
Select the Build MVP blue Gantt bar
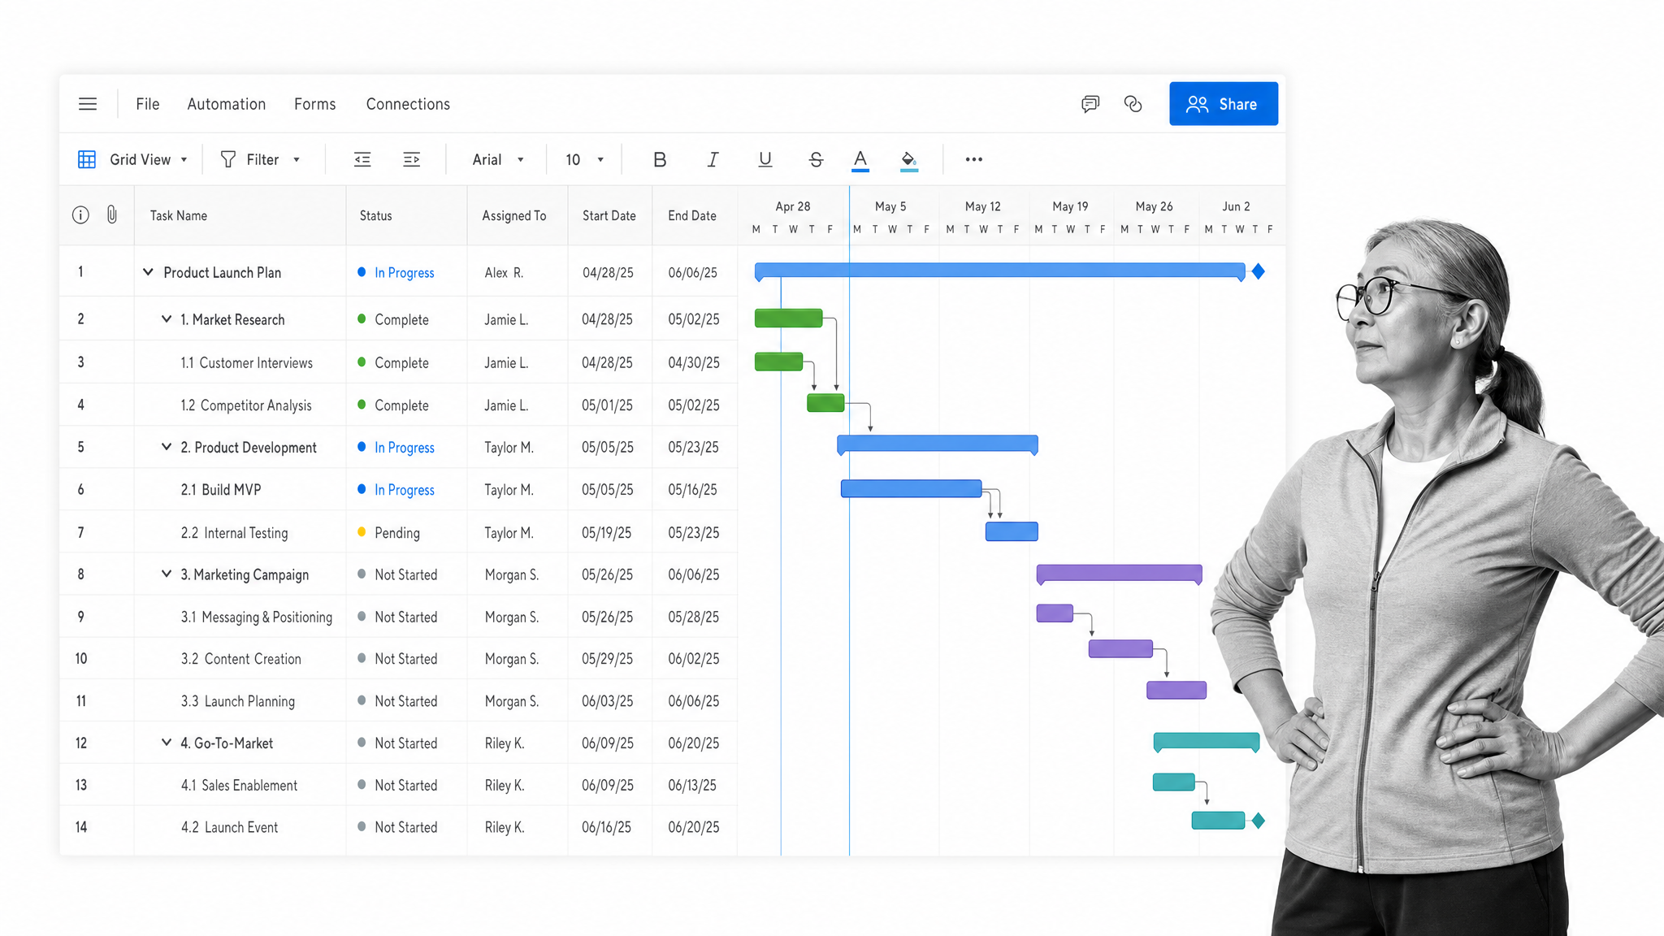click(911, 488)
